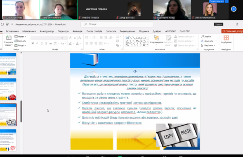
Task: Select the Text Box shape in gallery
Action: pos(127,38)
